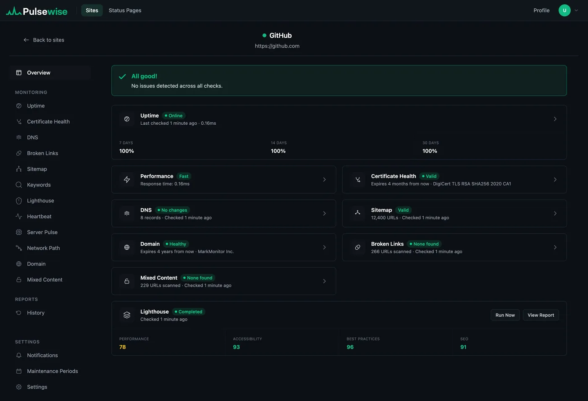
Task: Click the Network Path icon
Action: click(x=19, y=248)
